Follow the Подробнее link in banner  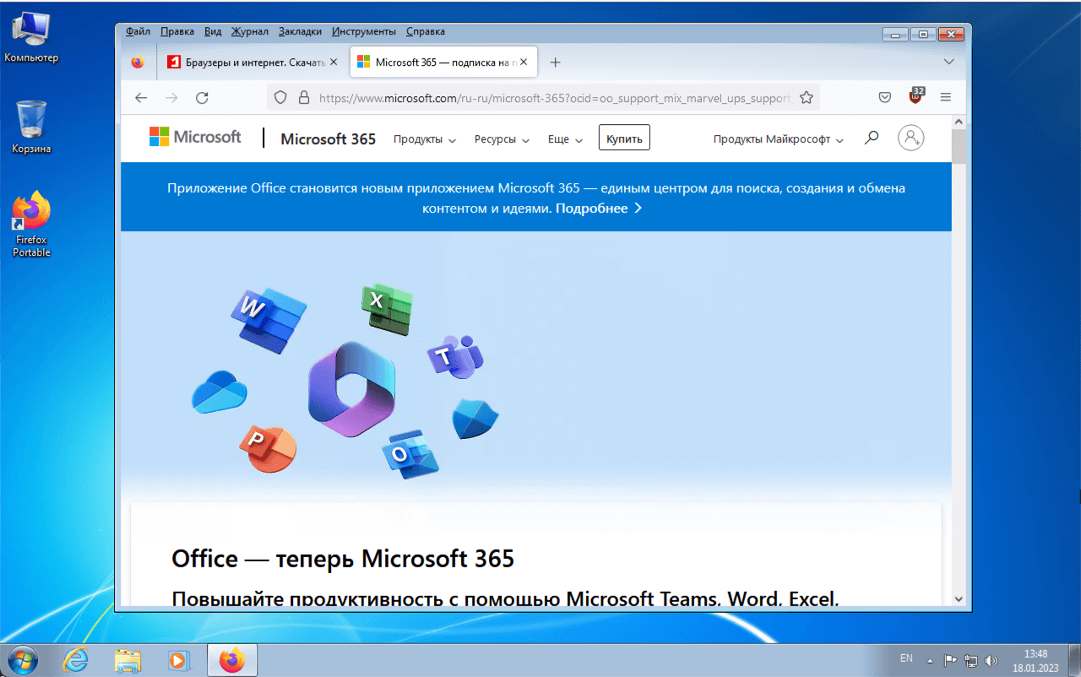[x=598, y=209]
